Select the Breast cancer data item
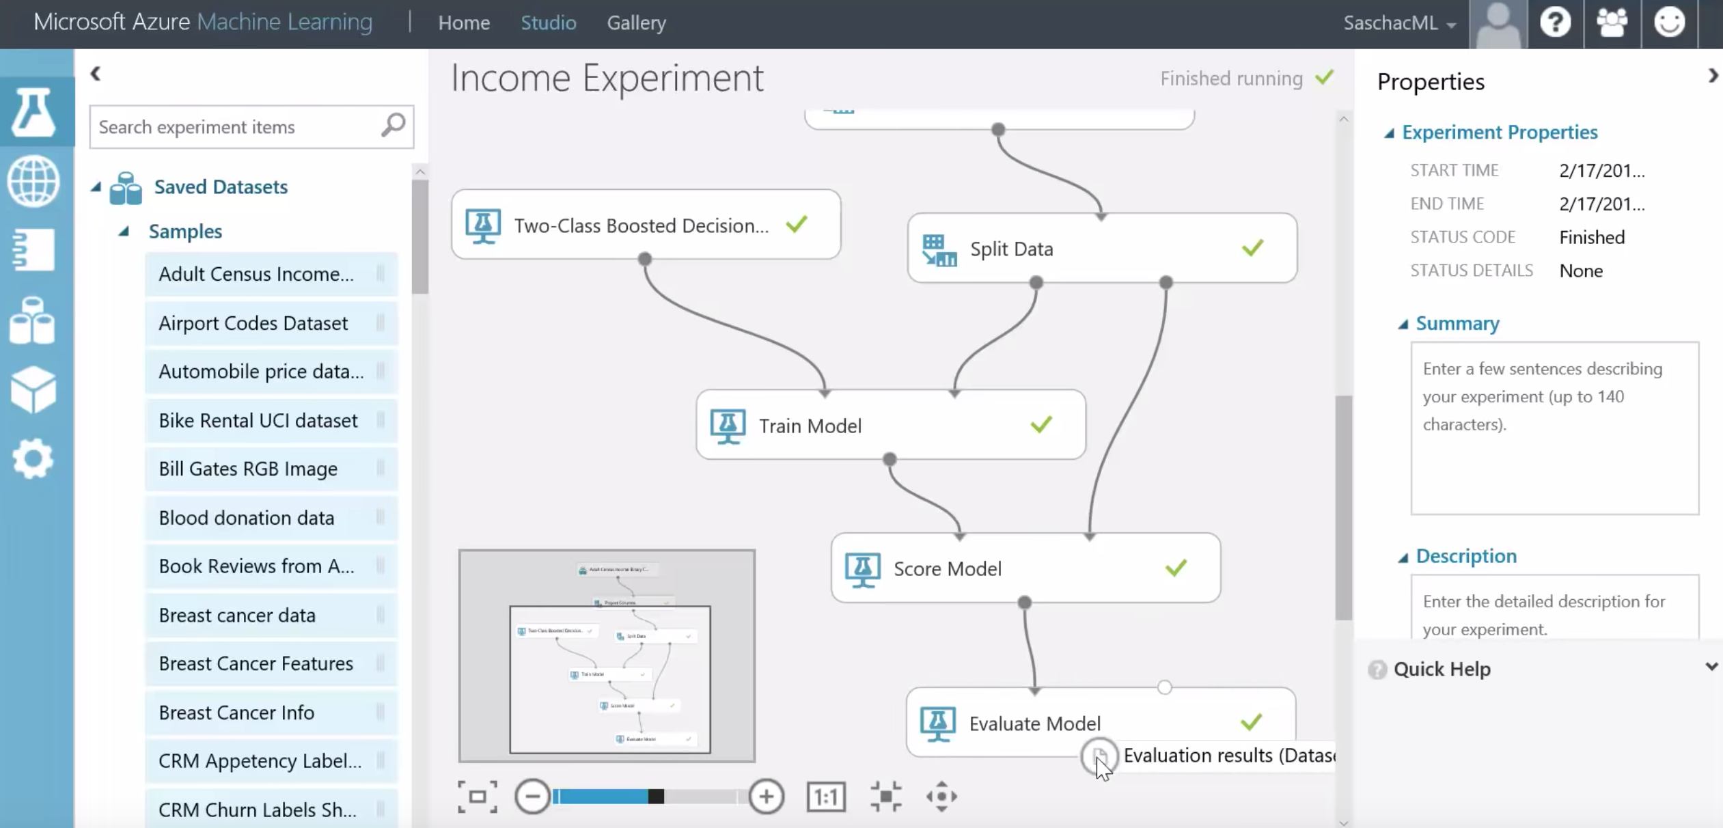 tap(271, 616)
